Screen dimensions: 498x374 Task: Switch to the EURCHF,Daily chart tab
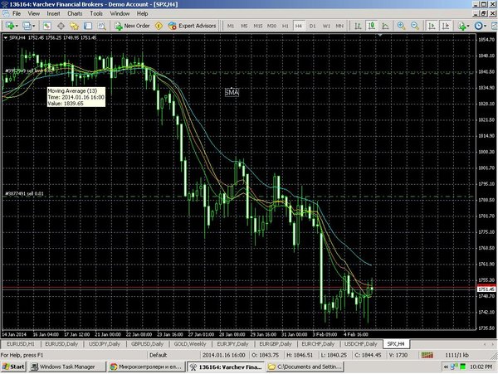pos(318,344)
